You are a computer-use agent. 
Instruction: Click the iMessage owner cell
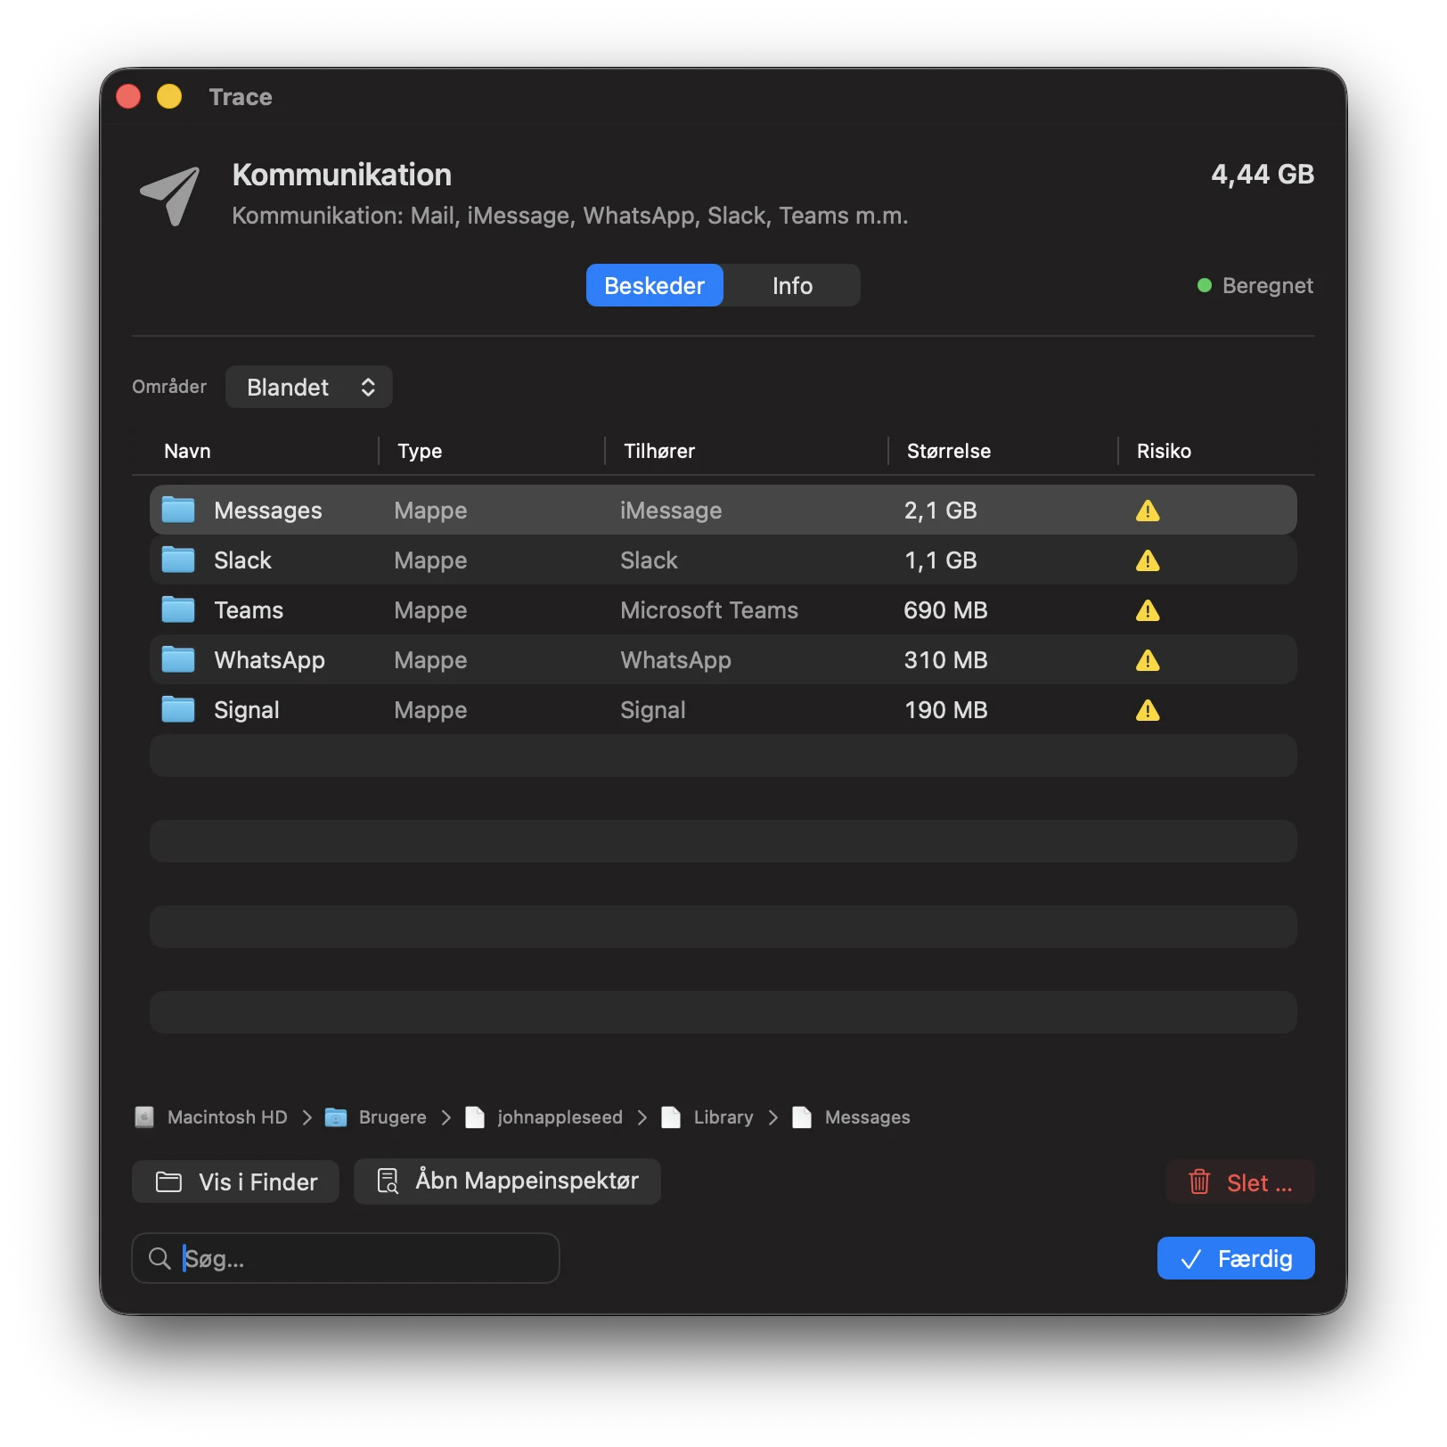(671, 511)
